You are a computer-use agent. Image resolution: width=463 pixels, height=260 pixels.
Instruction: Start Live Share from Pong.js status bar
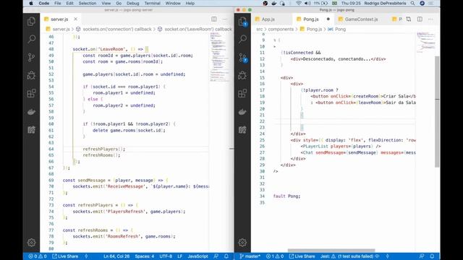pos(302,256)
